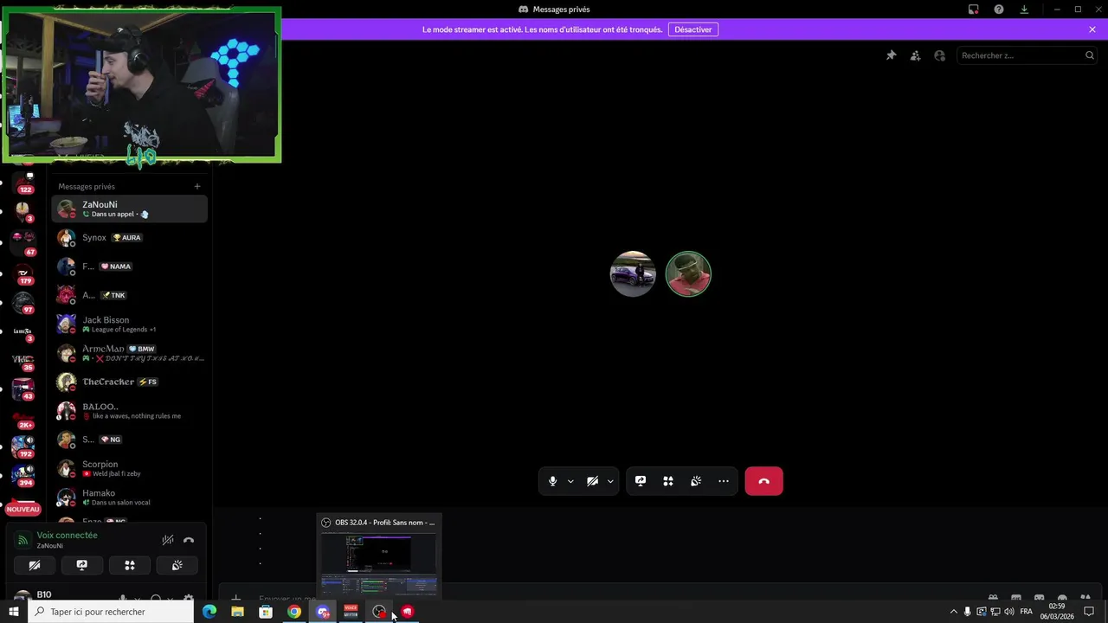
Task: Jump to new mentions via NOUVEAU badge
Action: tap(23, 510)
